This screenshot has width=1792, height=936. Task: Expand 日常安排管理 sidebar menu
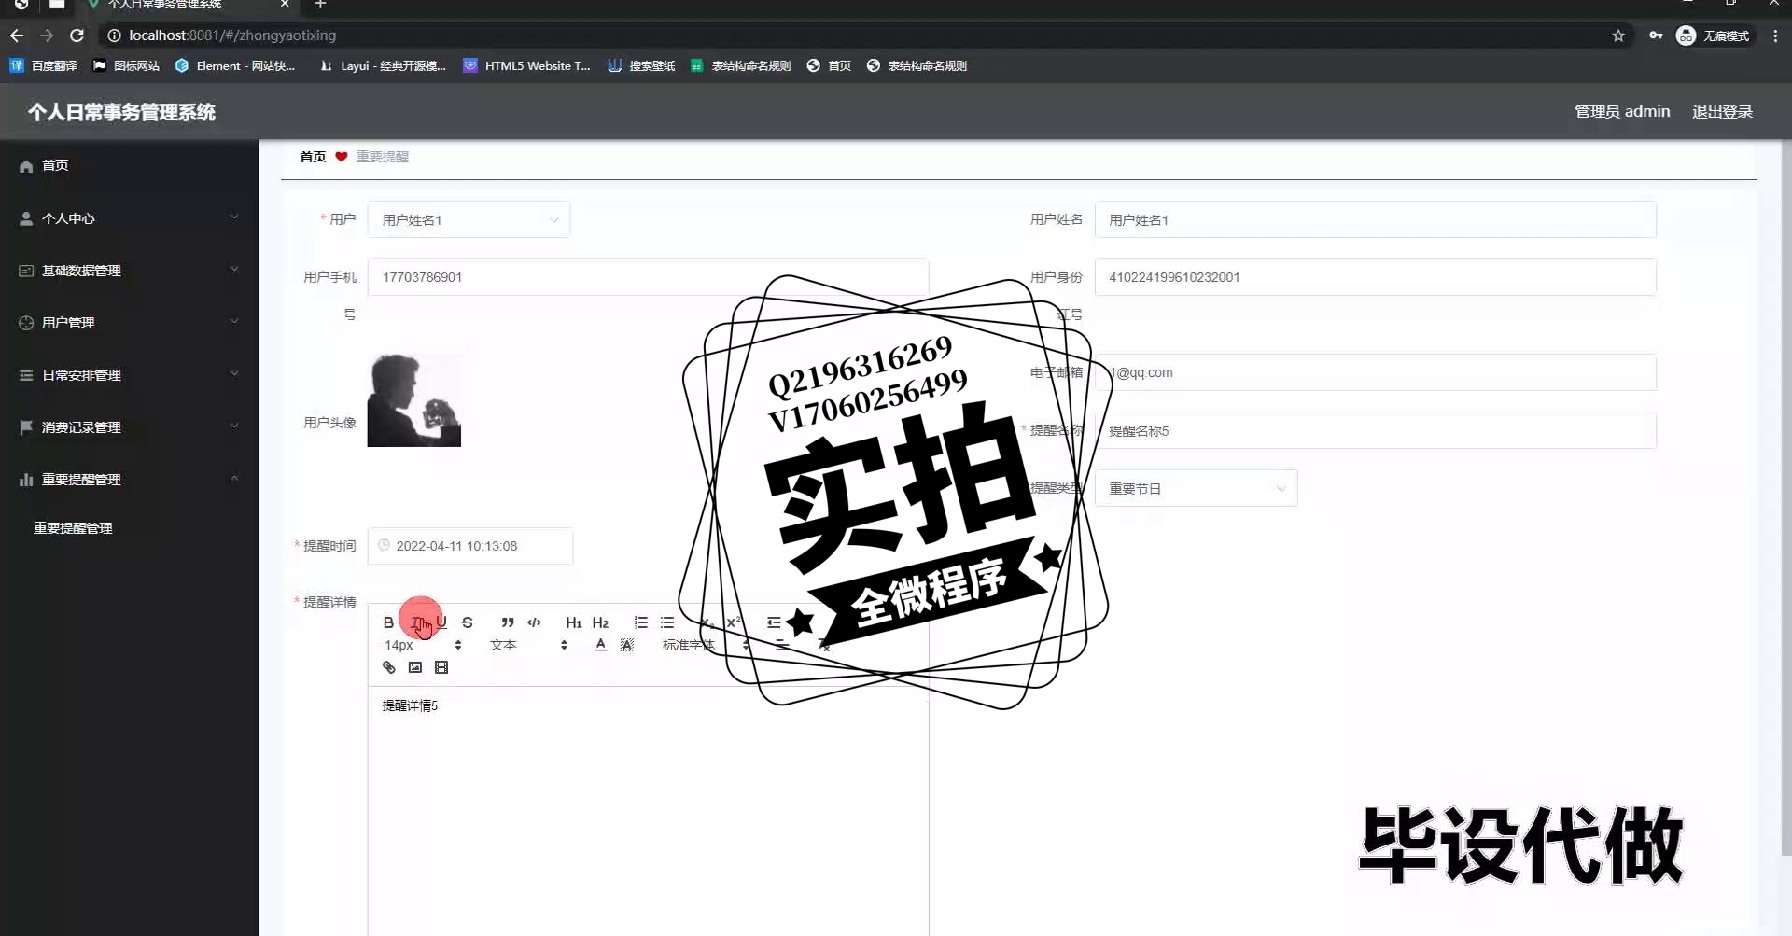(129, 375)
